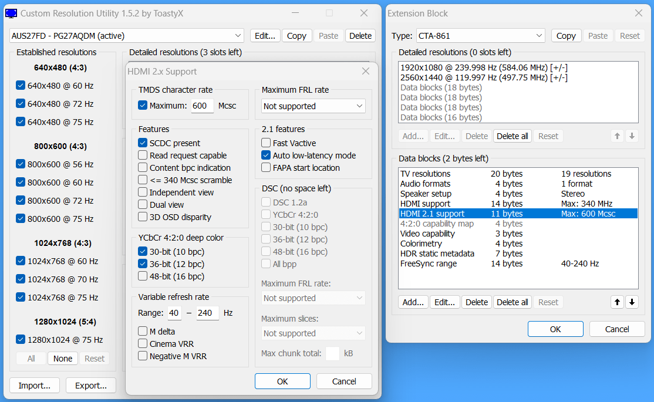Check the M delta option
Viewport: 654px width, 402px height.
click(143, 332)
